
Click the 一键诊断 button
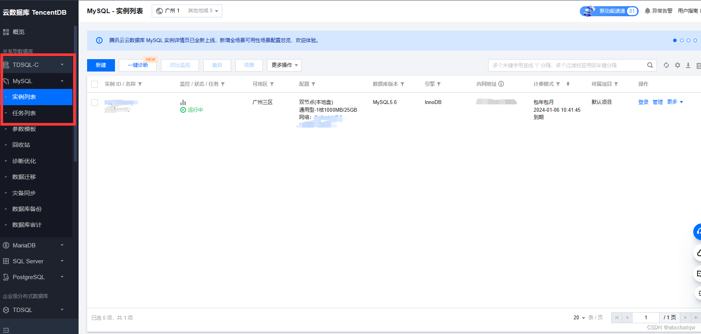138,65
